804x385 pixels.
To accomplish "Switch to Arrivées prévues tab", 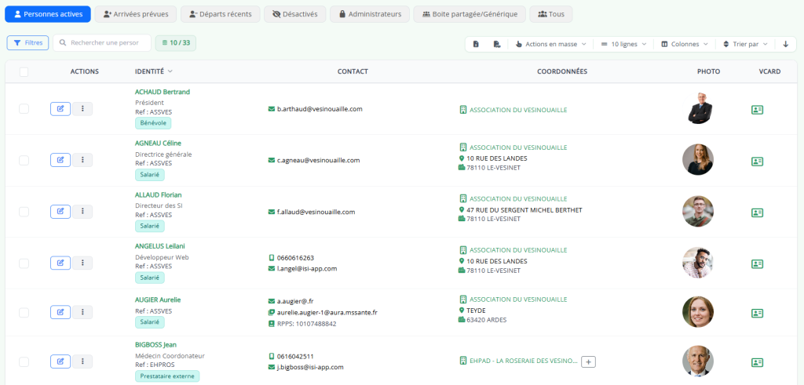I will [135, 14].
